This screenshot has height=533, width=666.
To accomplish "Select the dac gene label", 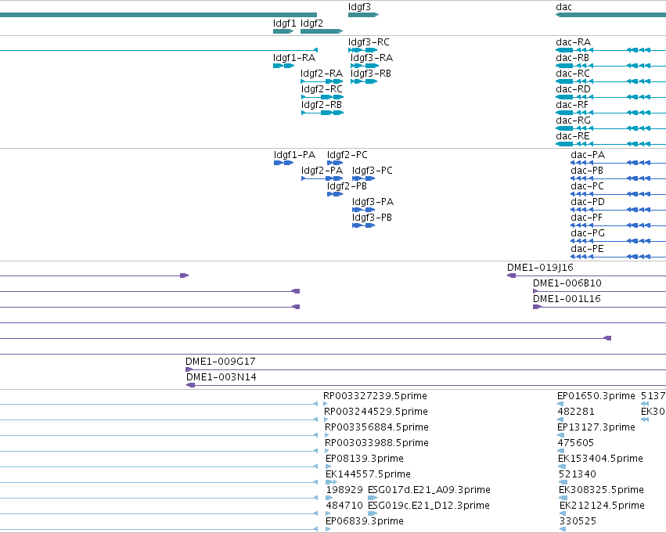I will (x=563, y=7).
